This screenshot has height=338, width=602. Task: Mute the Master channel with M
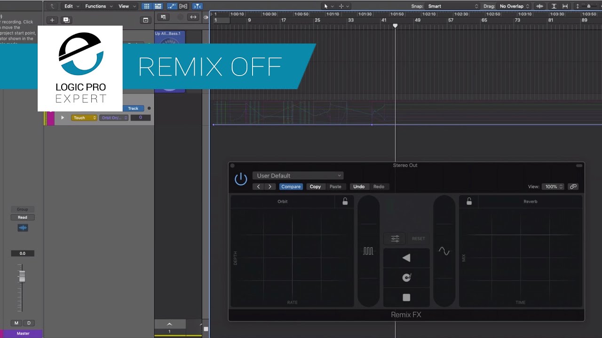[x=16, y=323]
